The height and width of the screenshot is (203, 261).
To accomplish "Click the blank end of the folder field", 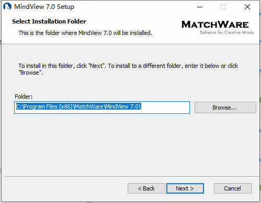I will tap(165, 108).
